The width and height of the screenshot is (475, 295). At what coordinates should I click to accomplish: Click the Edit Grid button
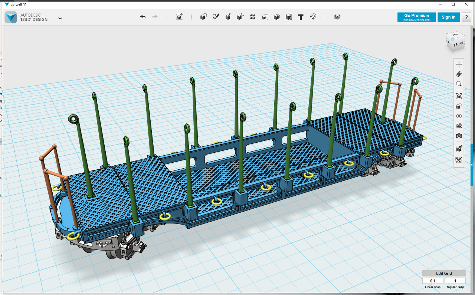(x=444, y=273)
